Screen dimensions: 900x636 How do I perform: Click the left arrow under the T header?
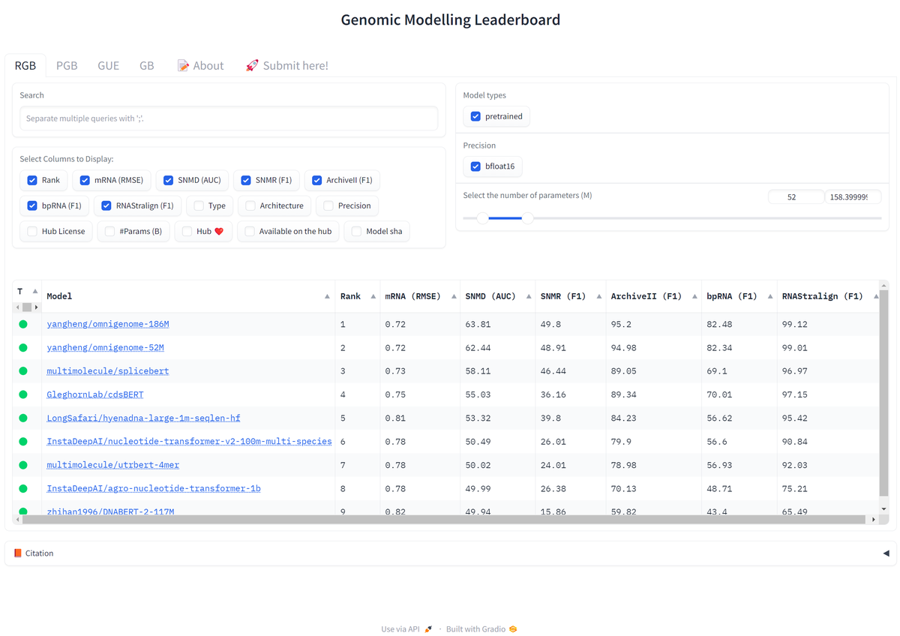point(16,307)
